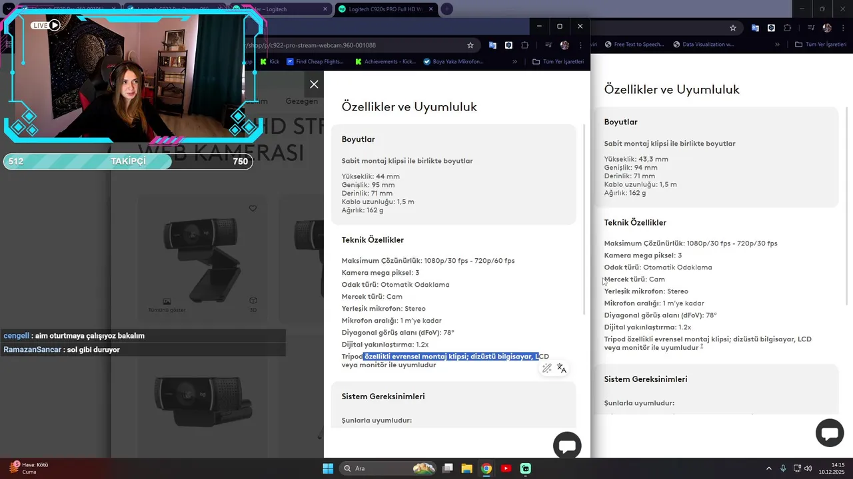Open Data Visualization bookmark in back window

704,45
